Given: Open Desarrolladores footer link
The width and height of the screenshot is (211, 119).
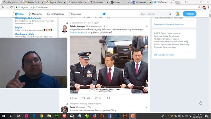Looking at the screenshot, I should click(x=169, y=47).
